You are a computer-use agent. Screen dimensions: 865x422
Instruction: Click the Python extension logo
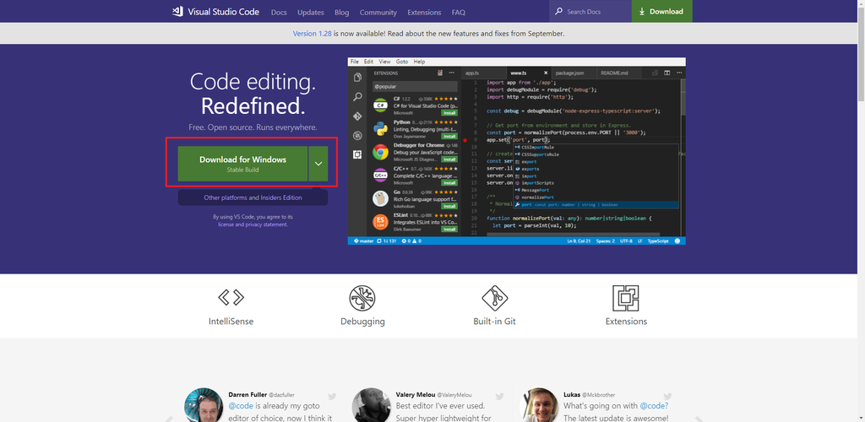(x=380, y=127)
